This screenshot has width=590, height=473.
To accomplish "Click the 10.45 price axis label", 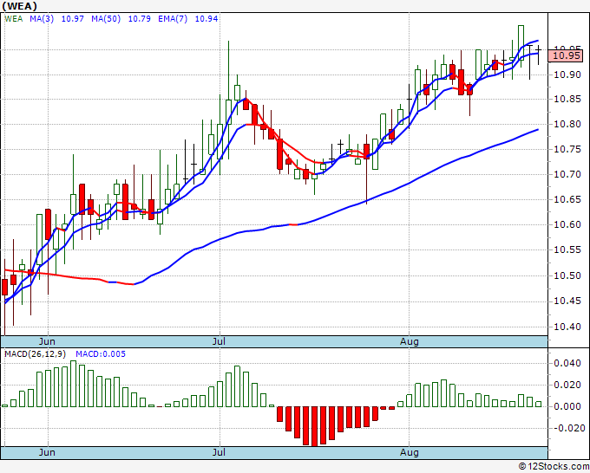I will tap(567, 301).
